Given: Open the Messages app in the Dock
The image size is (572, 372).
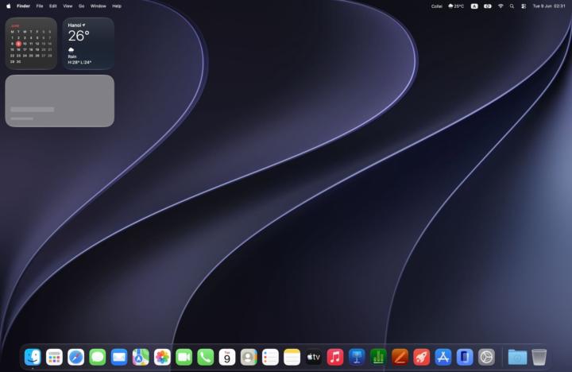Looking at the screenshot, I should [98, 357].
